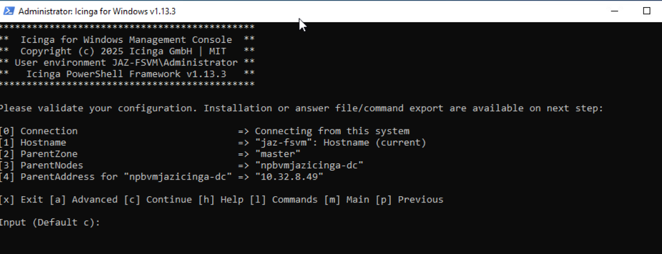The height and width of the screenshot is (254, 662).
Task: Click the "npbvmjazicinga-dc" ParentNodes value
Action: tap(309, 165)
